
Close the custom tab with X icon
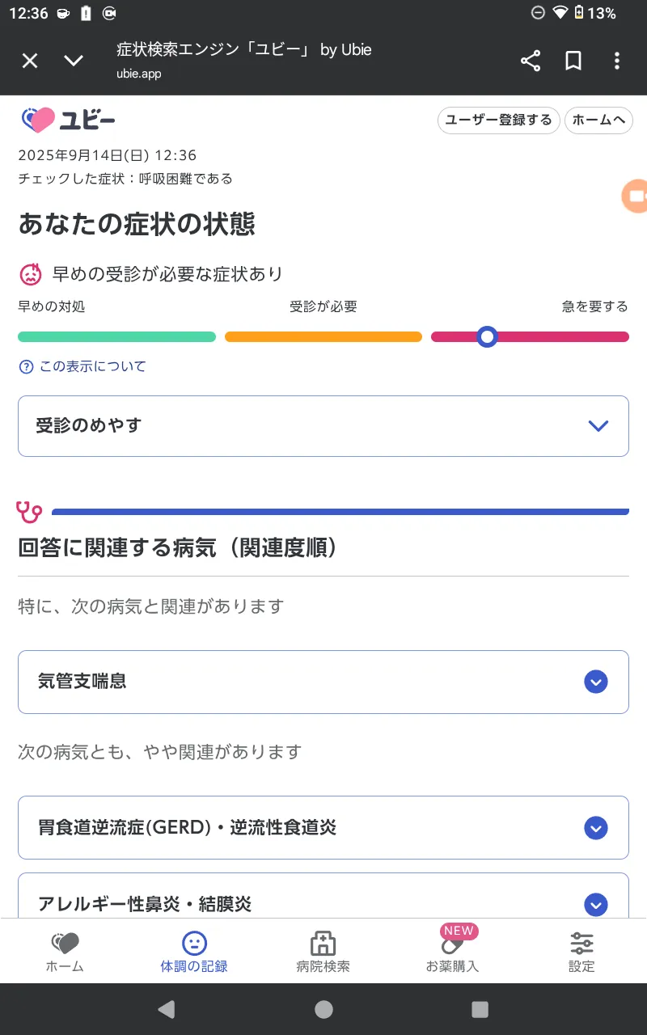30,61
